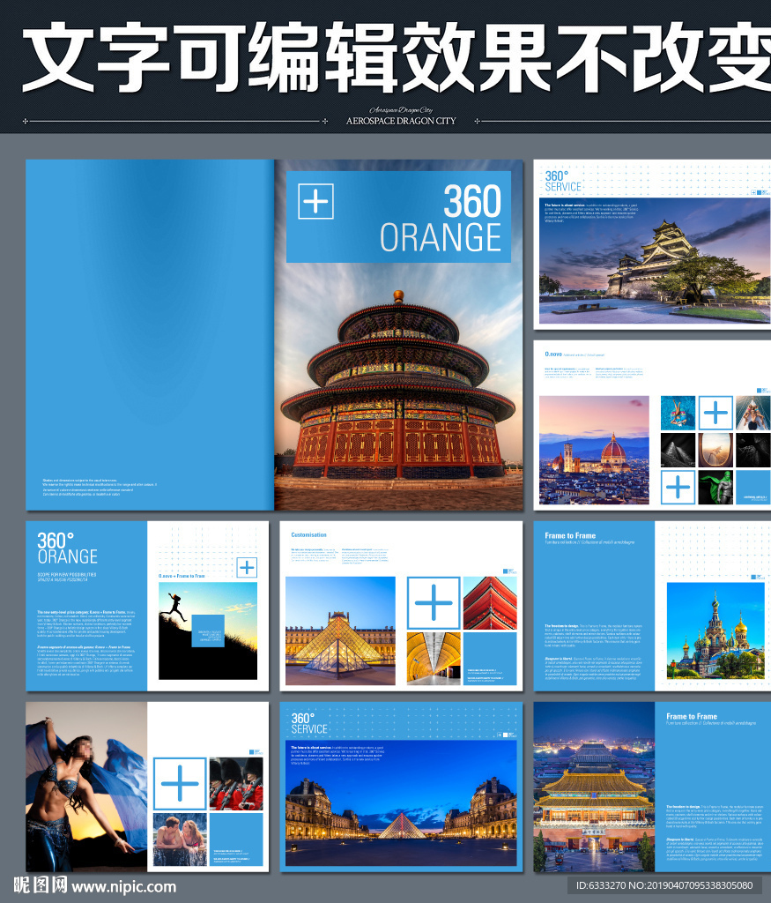Click the headline 文字可编辑效果不改变

tap(397, 56)
